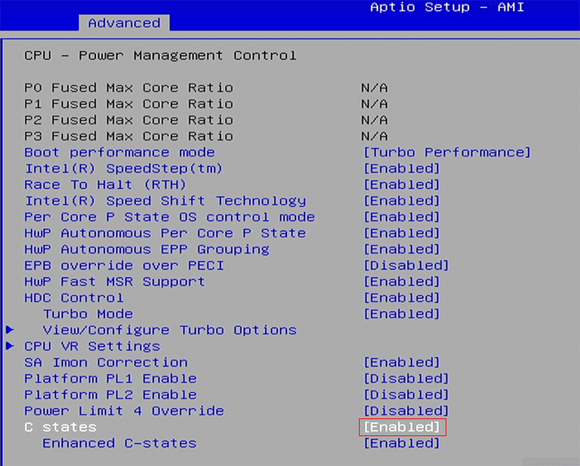Toggle Intel(R) SpeedStep(tm) Enabled value

(402, 168)
